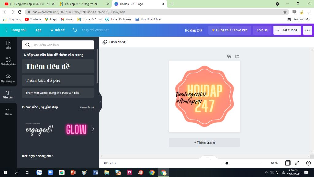Open the Windows Start menu

tap(6, 172)
